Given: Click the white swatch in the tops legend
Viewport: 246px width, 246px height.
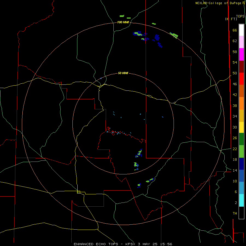Looking at the screenshot, I should click(241, 30).
